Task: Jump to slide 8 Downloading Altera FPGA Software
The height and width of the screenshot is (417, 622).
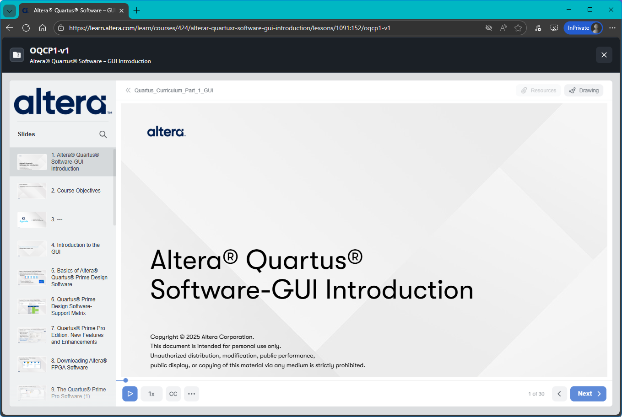Action: 79,364
